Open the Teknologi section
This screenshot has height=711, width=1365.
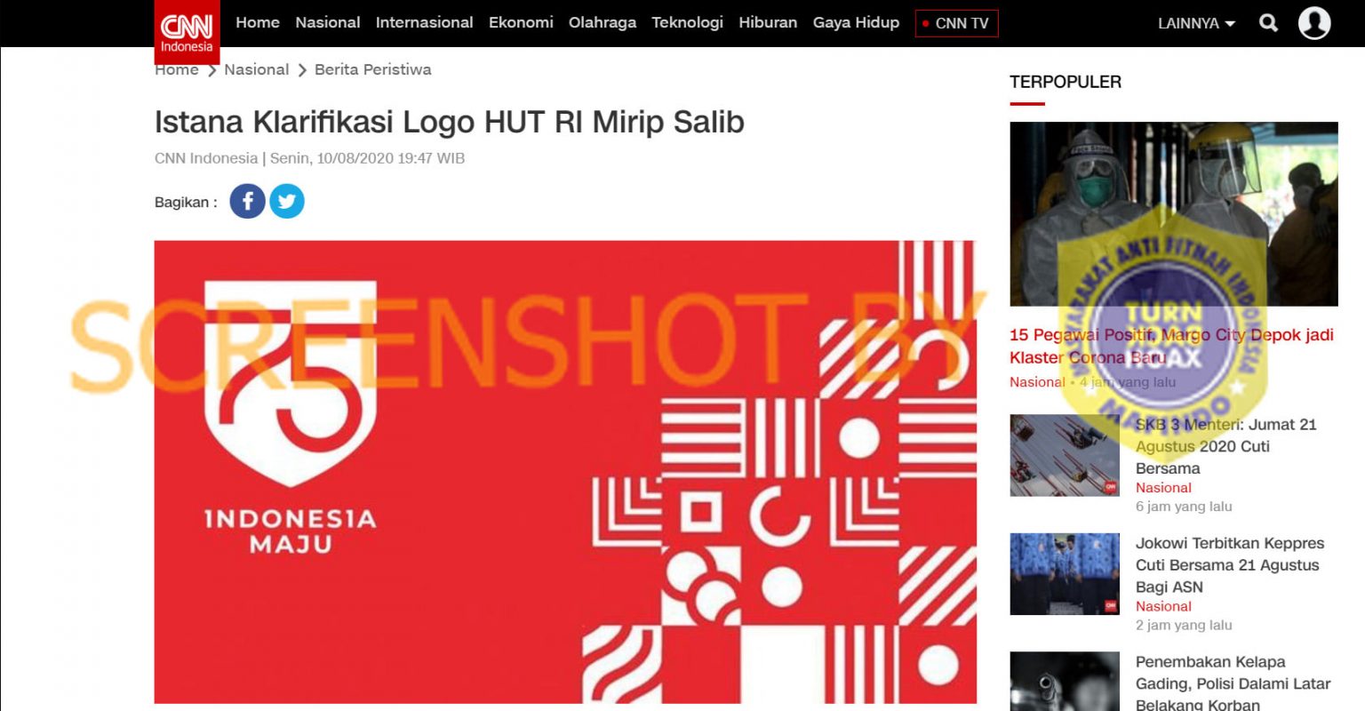coord(688,22)
